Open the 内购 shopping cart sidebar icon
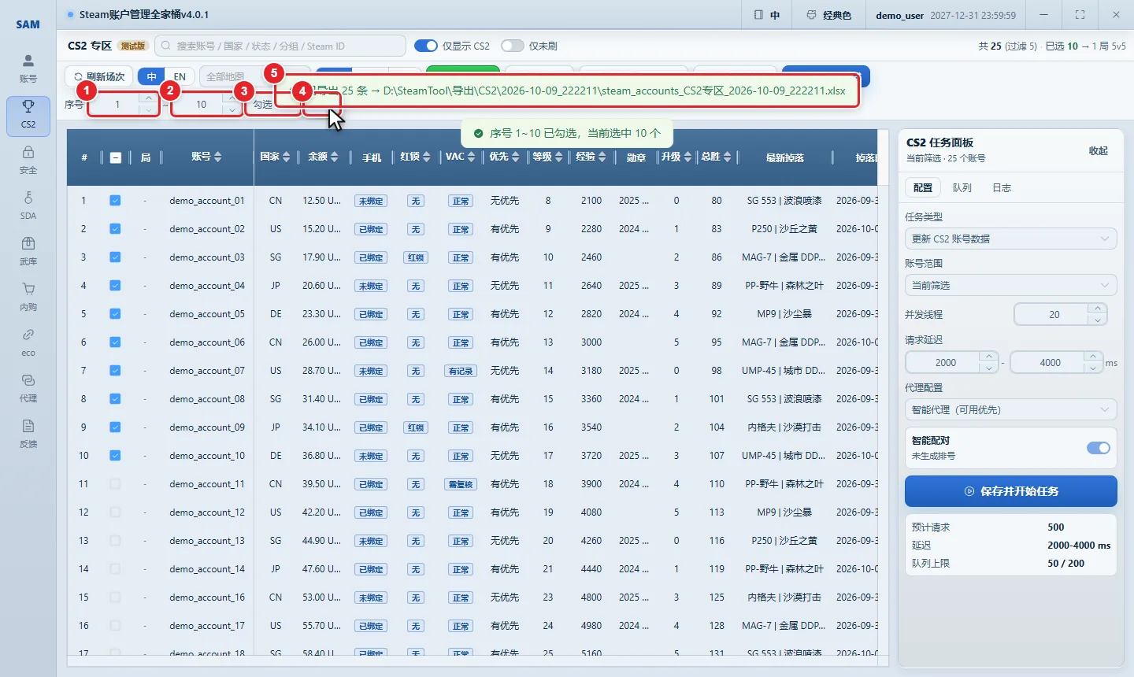 (28, 297)
